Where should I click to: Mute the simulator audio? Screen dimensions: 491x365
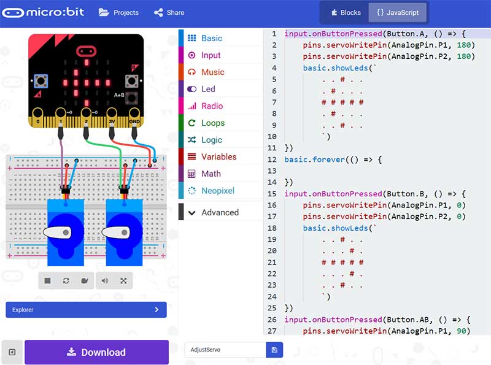pos(105,280)
